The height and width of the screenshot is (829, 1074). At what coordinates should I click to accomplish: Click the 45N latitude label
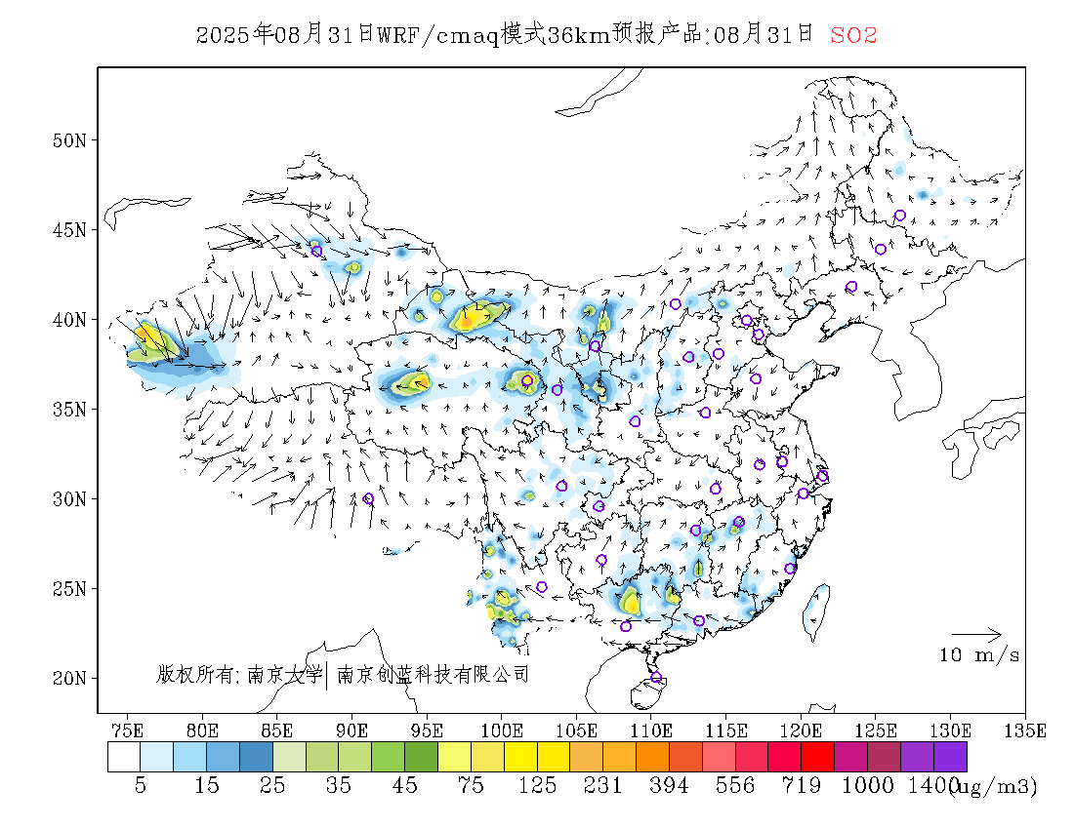coord(70,230)
